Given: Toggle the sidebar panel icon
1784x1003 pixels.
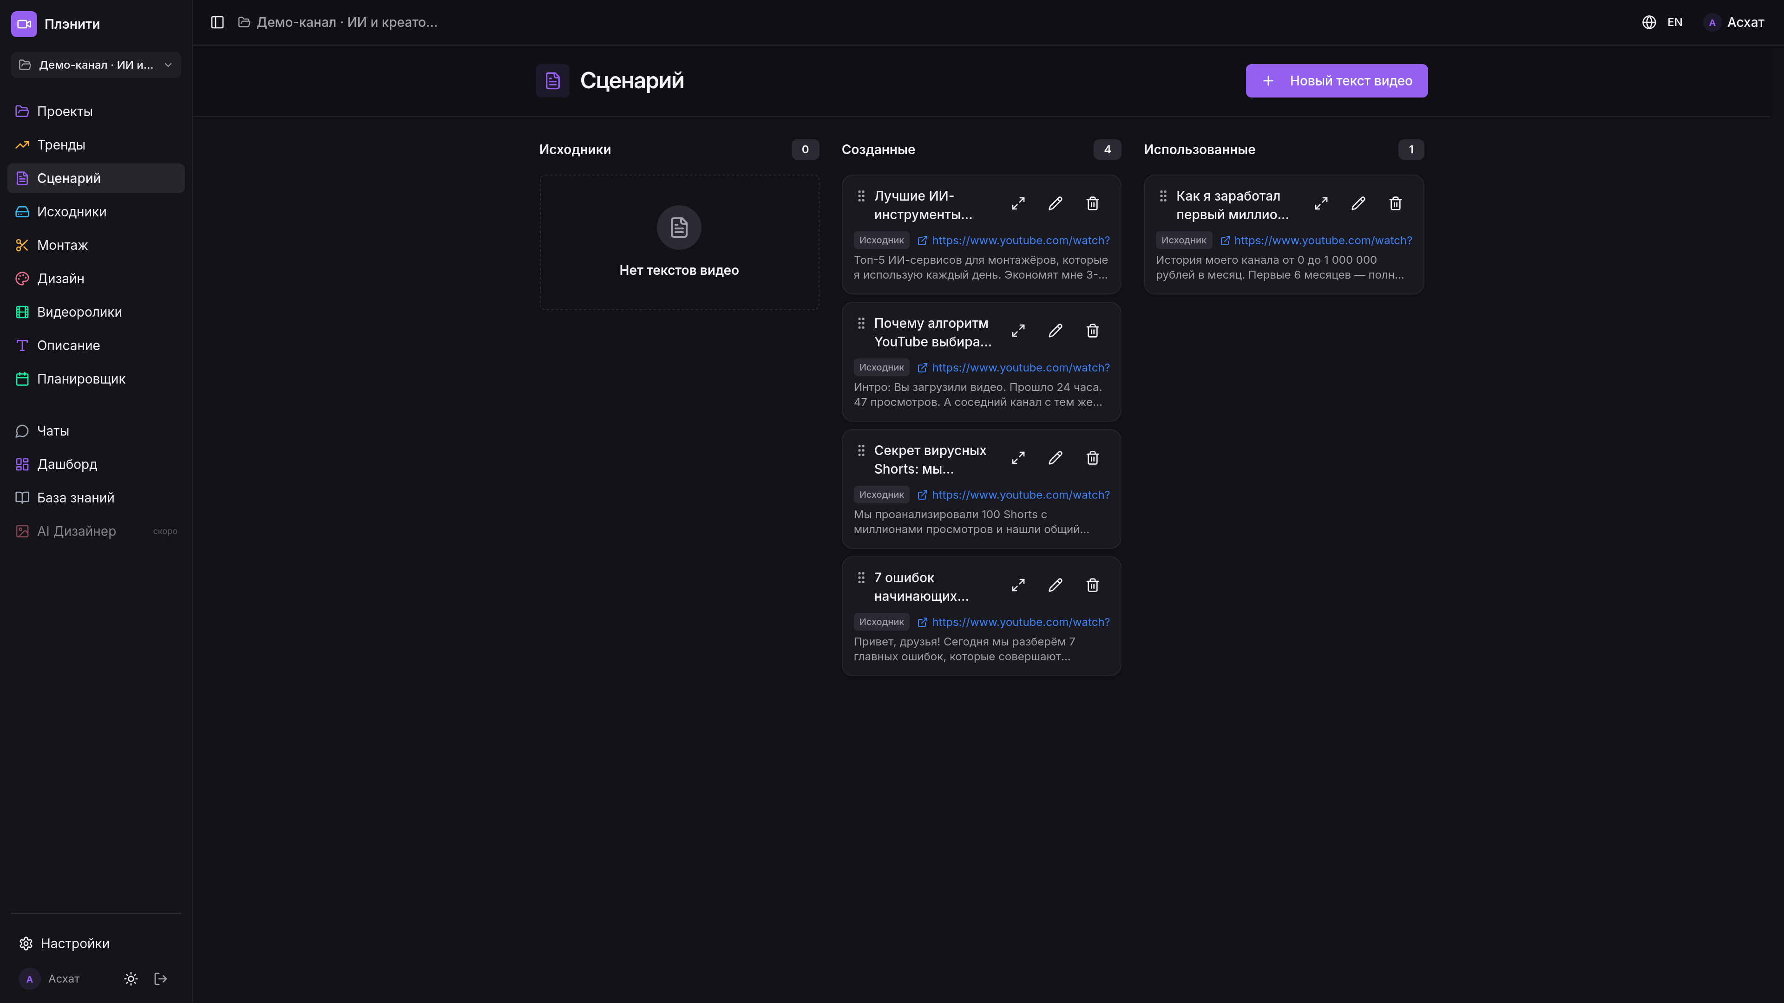Looking at the screenshot, I should point(217,22).
